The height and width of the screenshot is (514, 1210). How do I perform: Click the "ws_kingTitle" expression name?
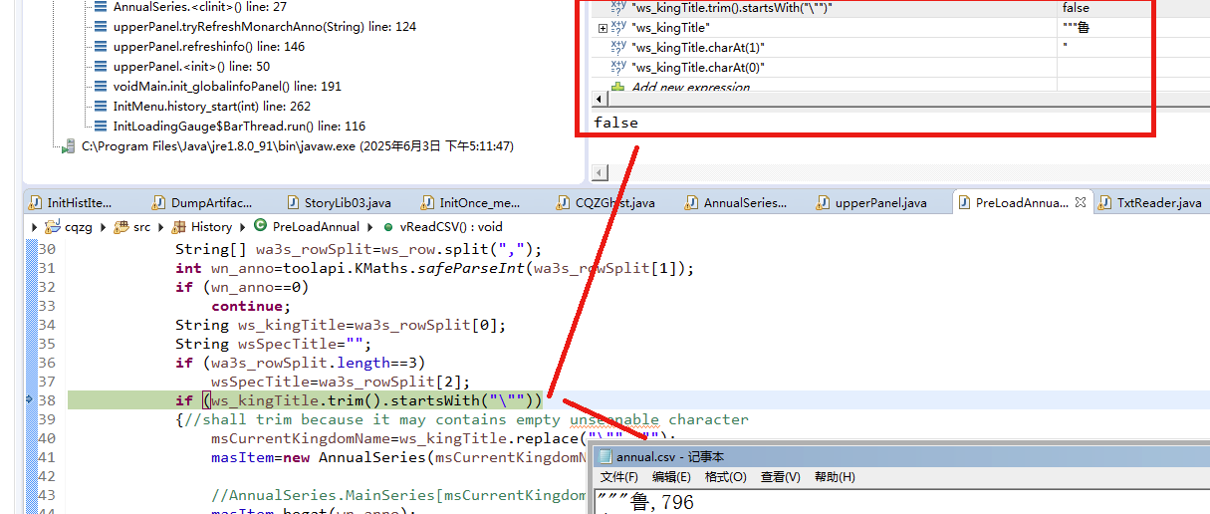[x=670, y=28]
